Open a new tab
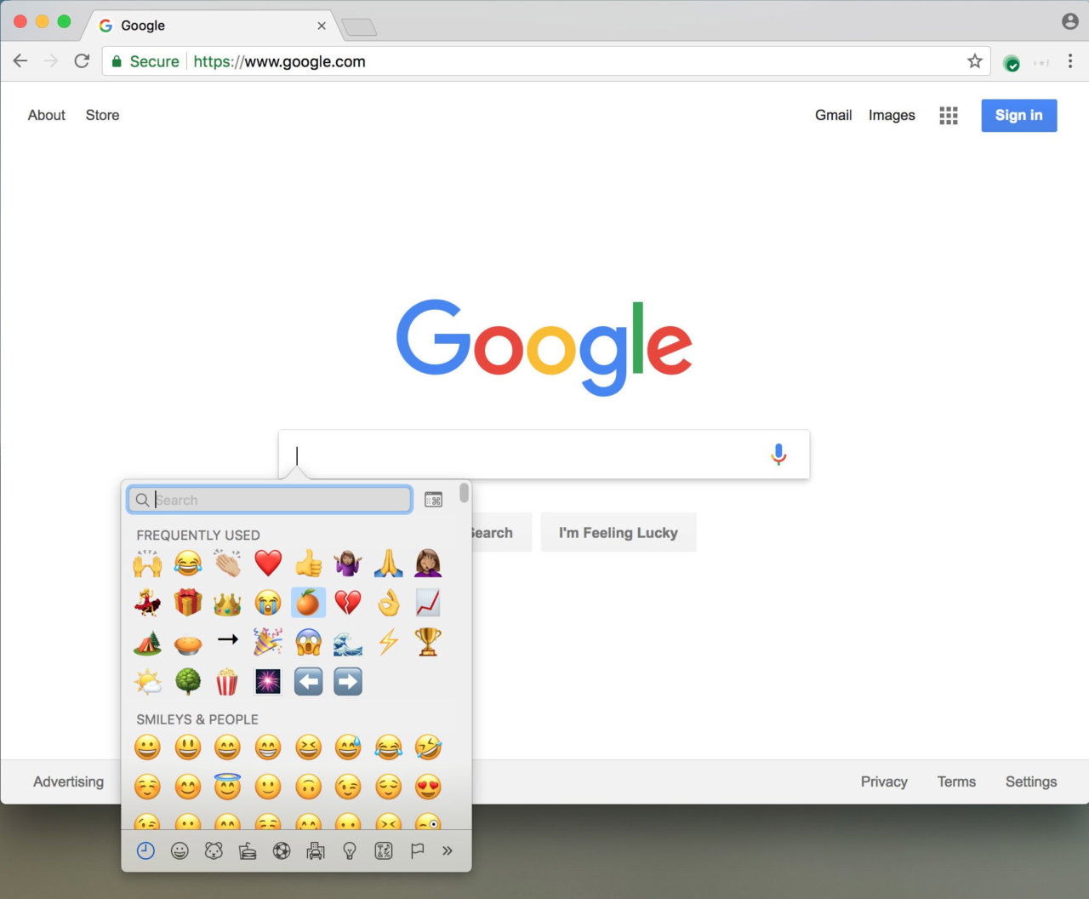 (359, 28)
